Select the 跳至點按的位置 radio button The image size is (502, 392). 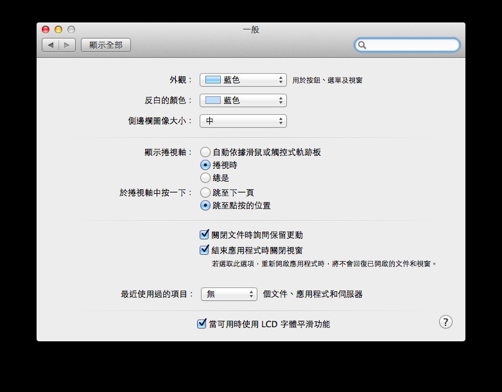click(x=205, y=205)
